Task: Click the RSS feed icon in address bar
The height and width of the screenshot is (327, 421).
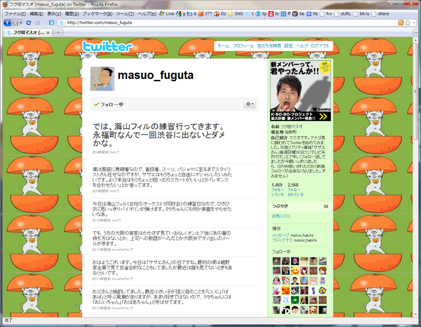Action: pos(400,23)
